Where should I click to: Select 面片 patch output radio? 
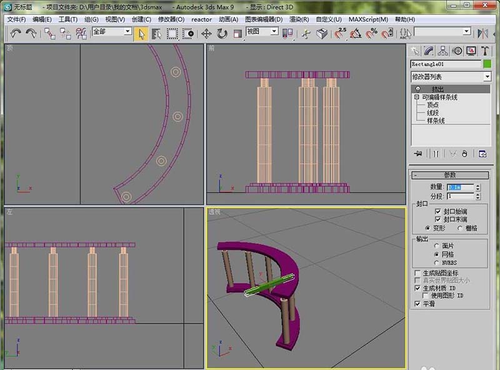tap(436, 246)
